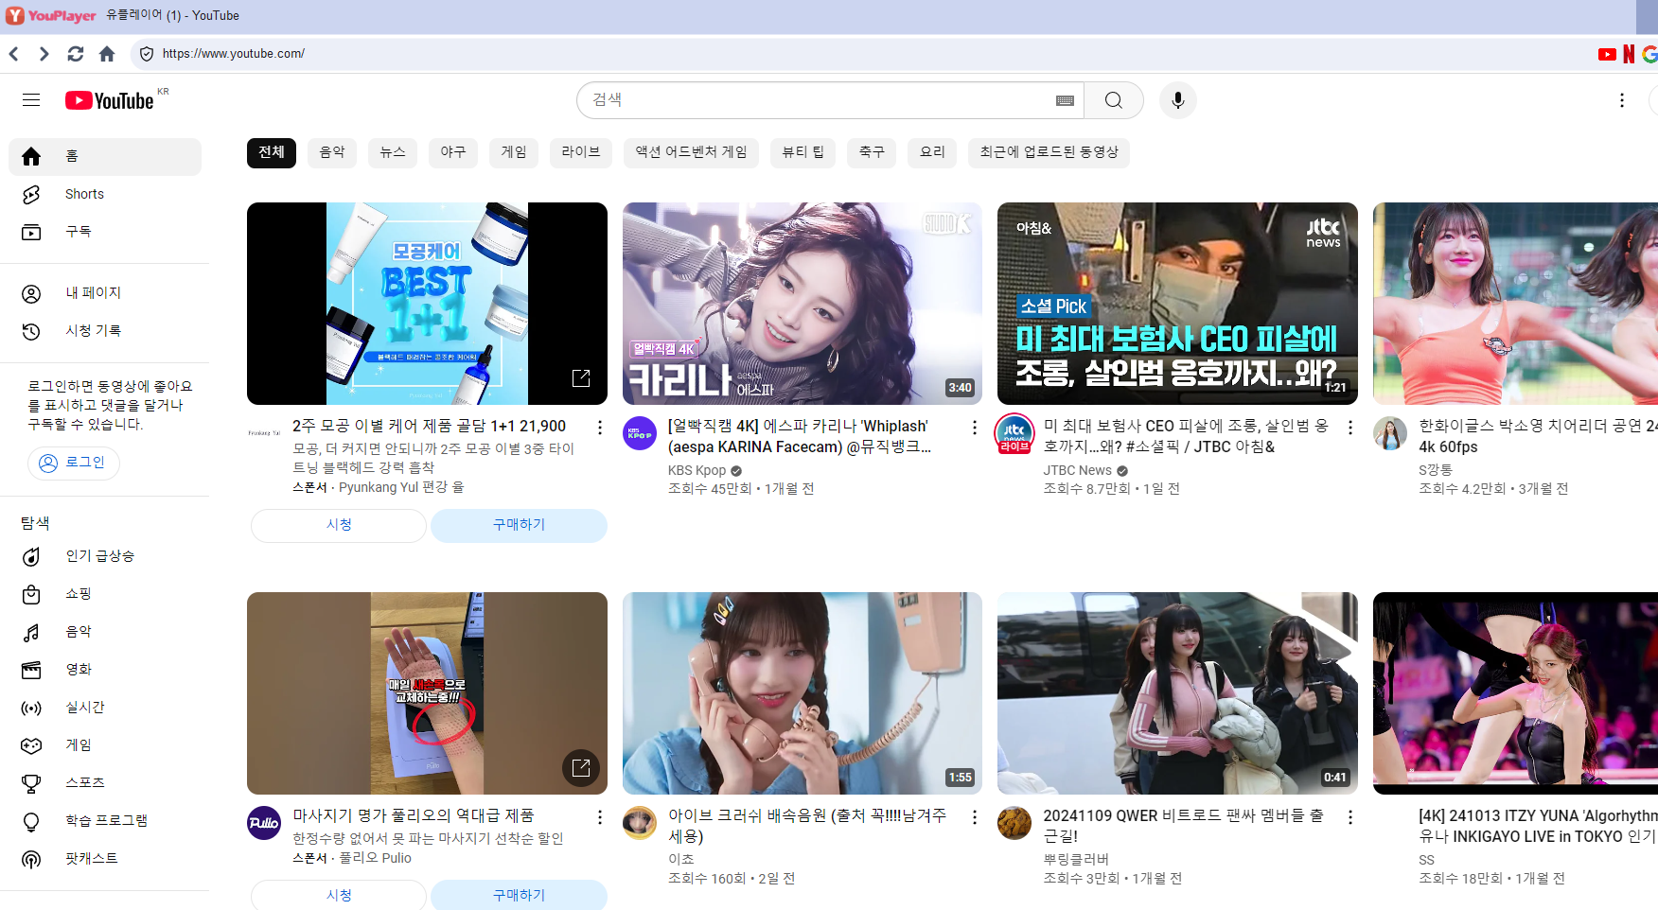This screenshot has height=910, width=1658.
Task: Click the browser address bar URL
Action: [x=233, y=54]
